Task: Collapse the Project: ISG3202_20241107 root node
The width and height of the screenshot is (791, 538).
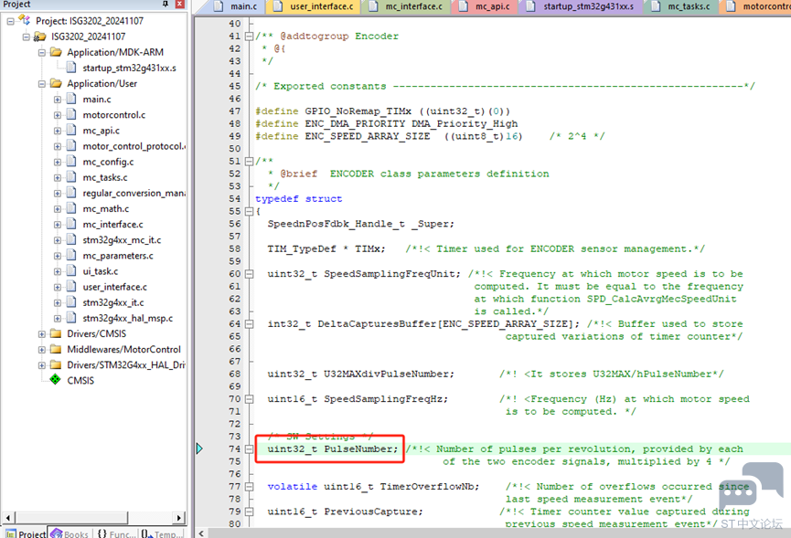Action: pyautogui.click(x=10, y=21)
